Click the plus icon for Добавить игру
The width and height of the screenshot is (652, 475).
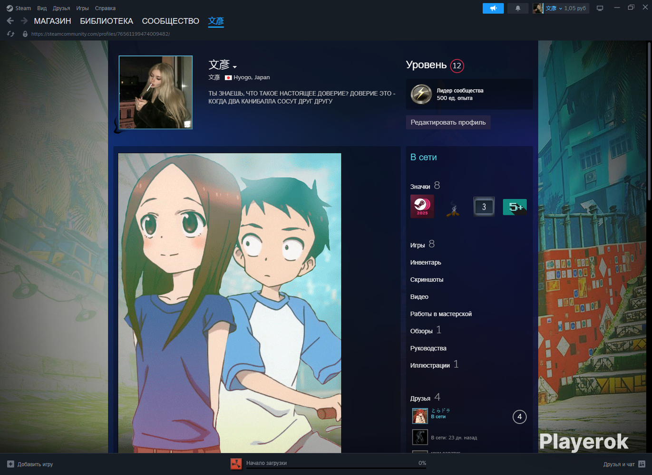tap(10, 464)
